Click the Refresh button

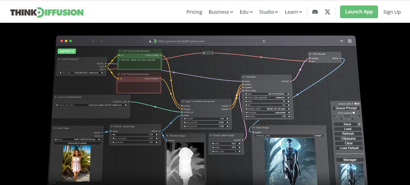pyautogui.click(x=348, y=134)
